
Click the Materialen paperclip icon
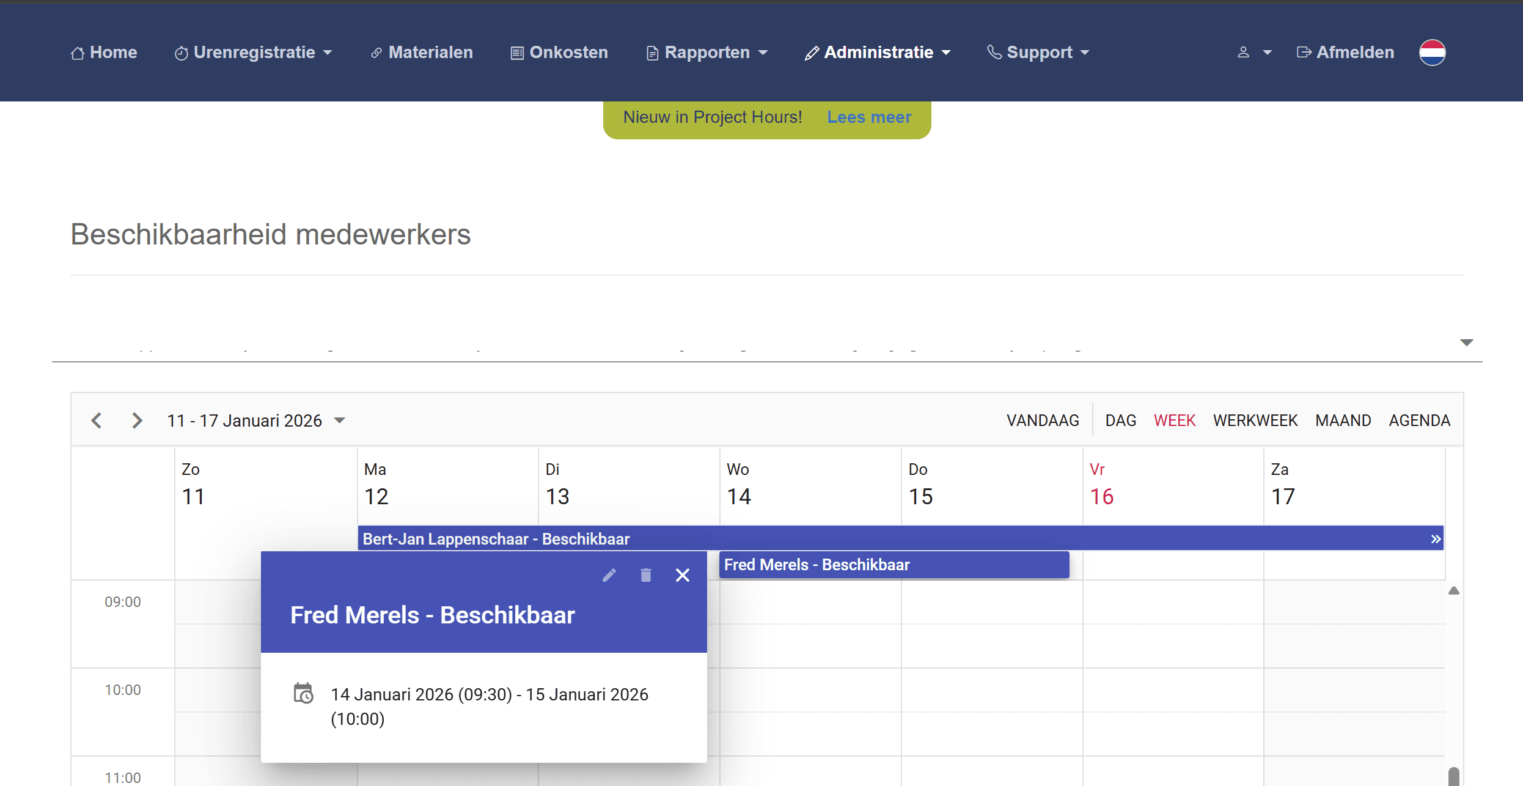376,52
